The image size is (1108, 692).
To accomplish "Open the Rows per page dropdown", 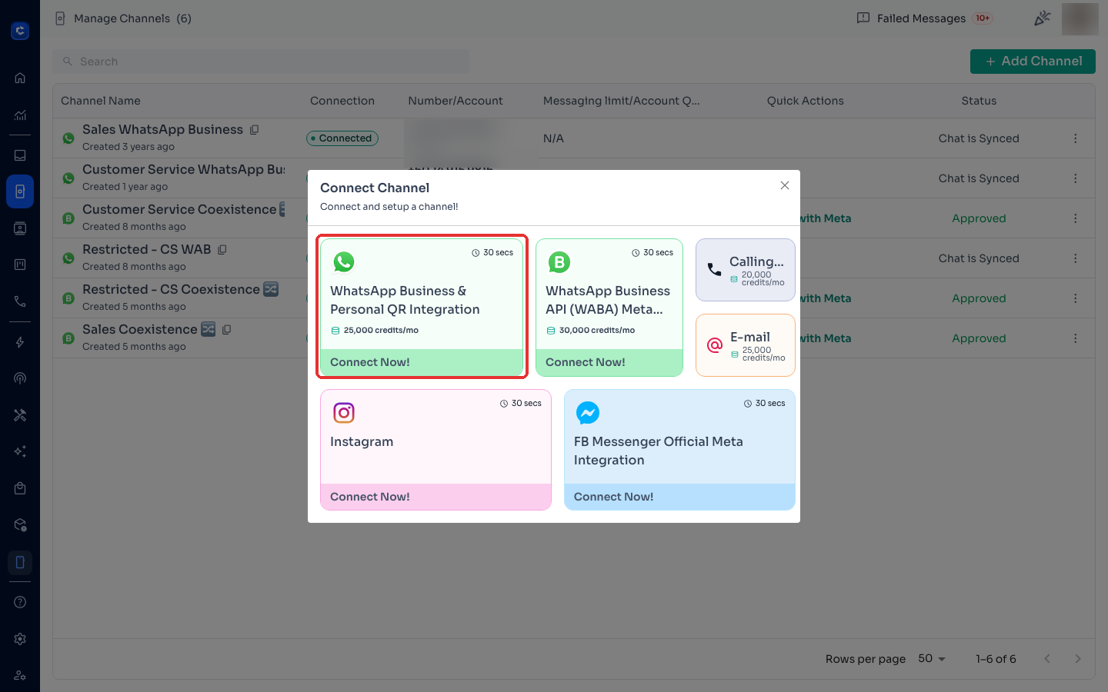I will (932, 659).
